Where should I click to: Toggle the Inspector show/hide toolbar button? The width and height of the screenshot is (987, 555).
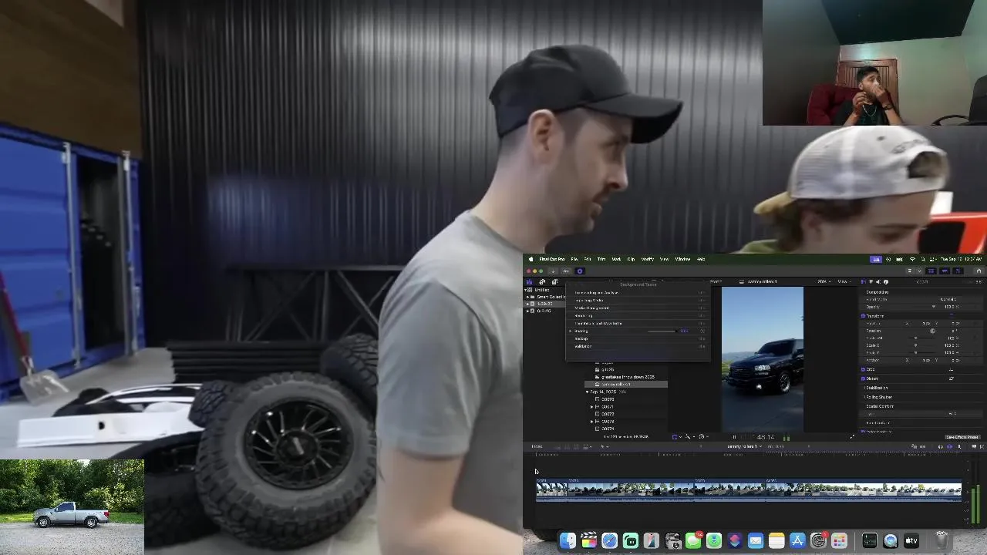tap(958, 271)
